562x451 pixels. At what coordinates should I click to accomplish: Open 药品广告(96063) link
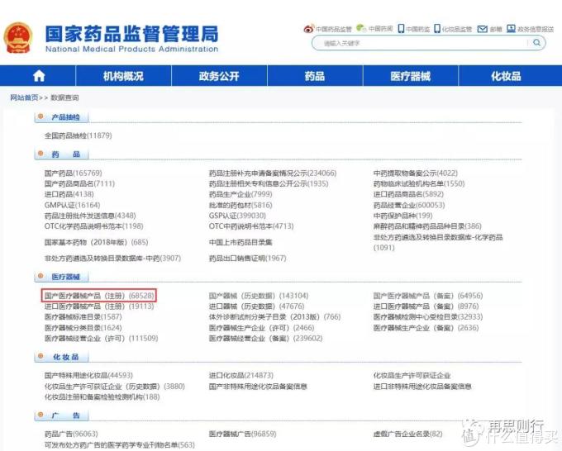pos(71,434)
